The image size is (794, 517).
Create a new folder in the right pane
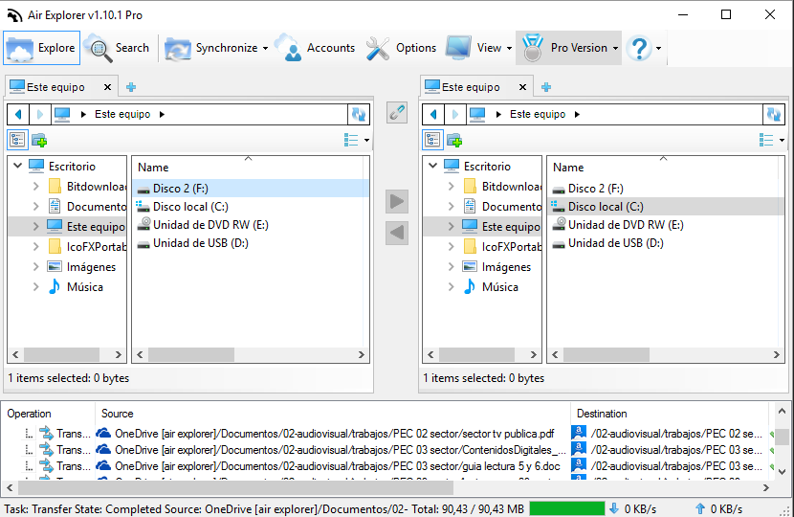(454, 140)
